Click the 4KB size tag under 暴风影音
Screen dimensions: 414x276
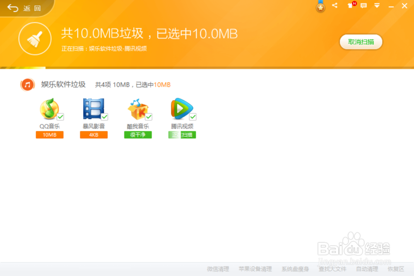click(94, 135)
